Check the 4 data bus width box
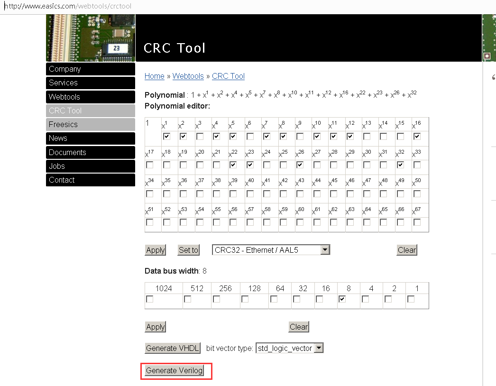The image size is (496, 386). [x=365, y=299]
